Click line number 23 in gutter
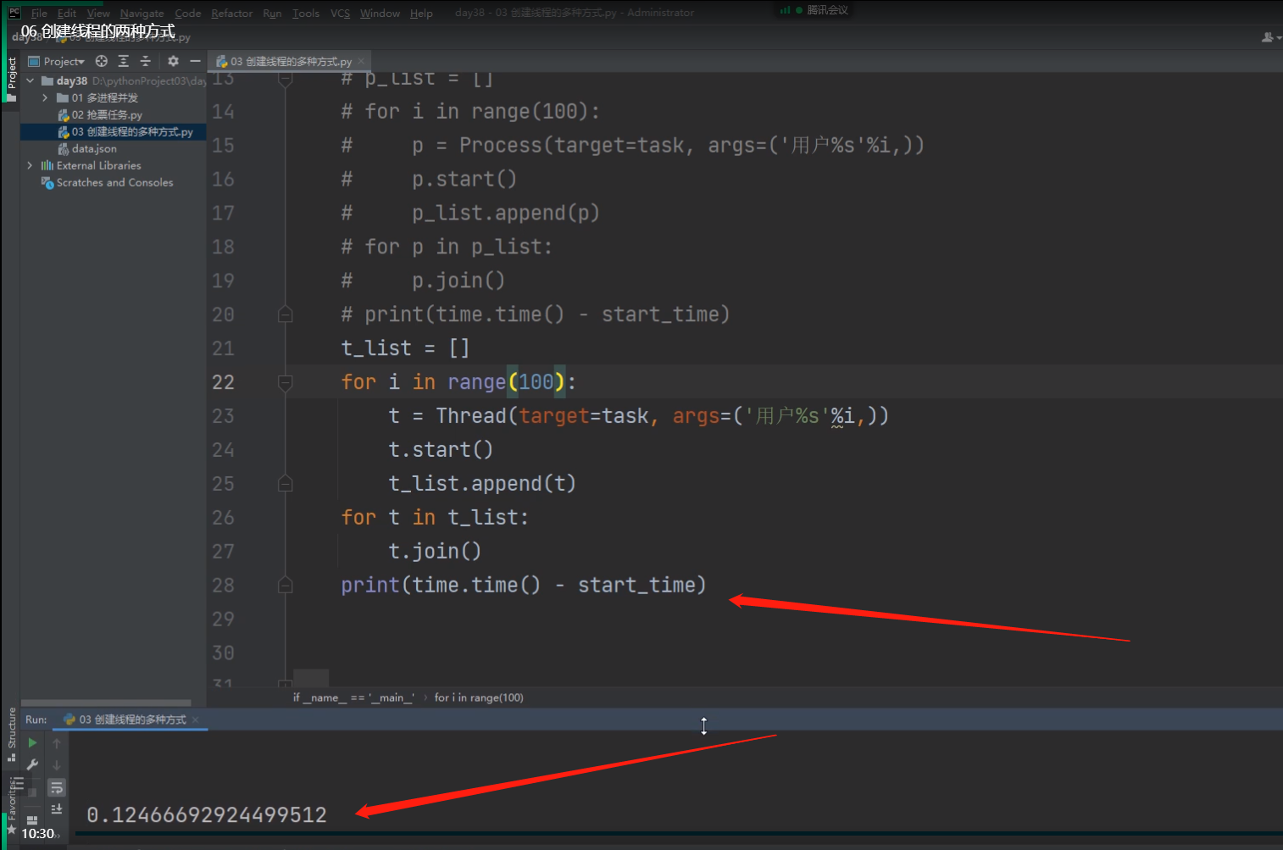Screen dimensions: 1283x850 point(223,416)
